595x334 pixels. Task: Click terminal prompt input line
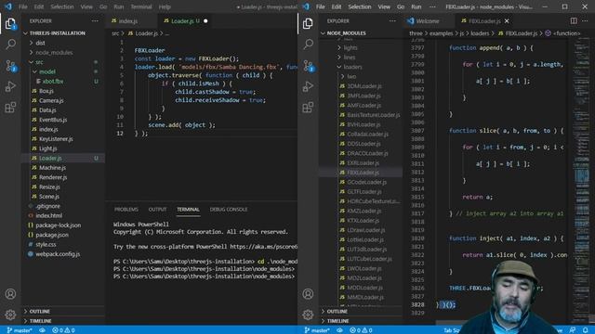point(205,276)
